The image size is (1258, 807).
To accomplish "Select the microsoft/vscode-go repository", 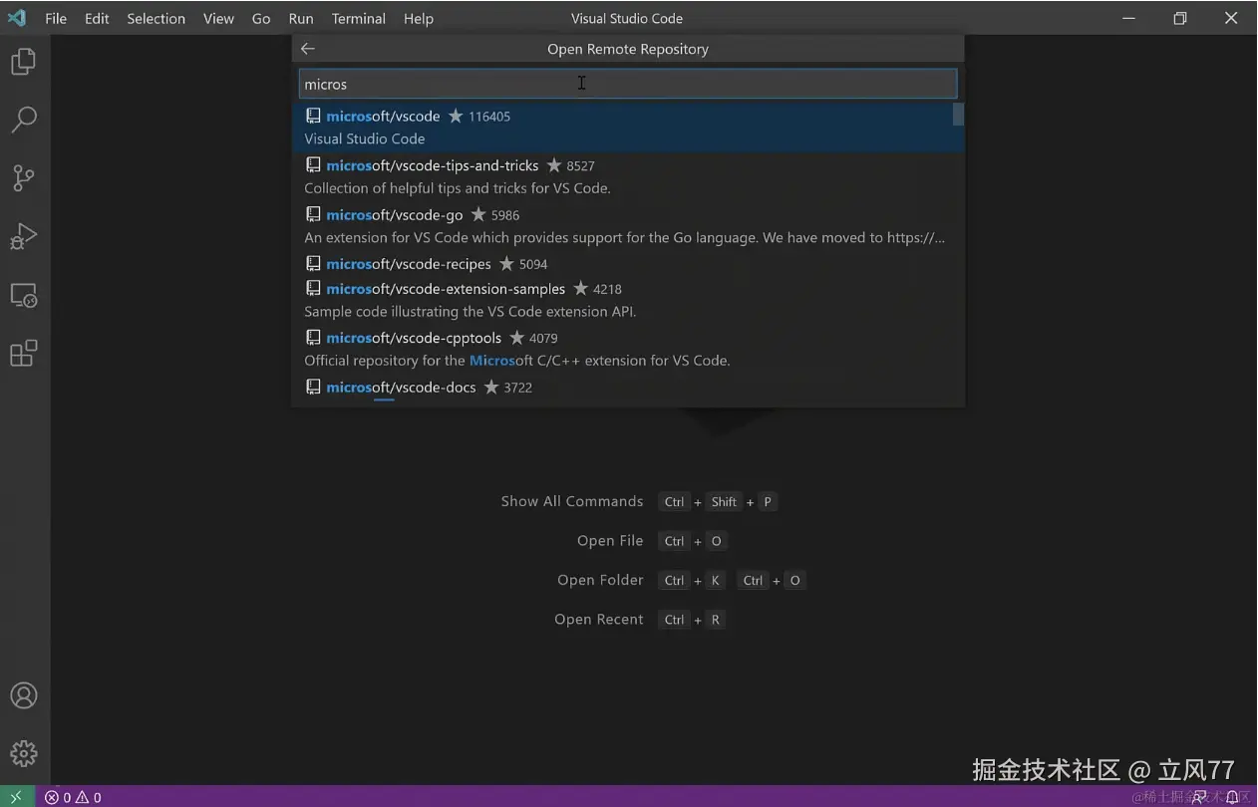I will 628,226.
